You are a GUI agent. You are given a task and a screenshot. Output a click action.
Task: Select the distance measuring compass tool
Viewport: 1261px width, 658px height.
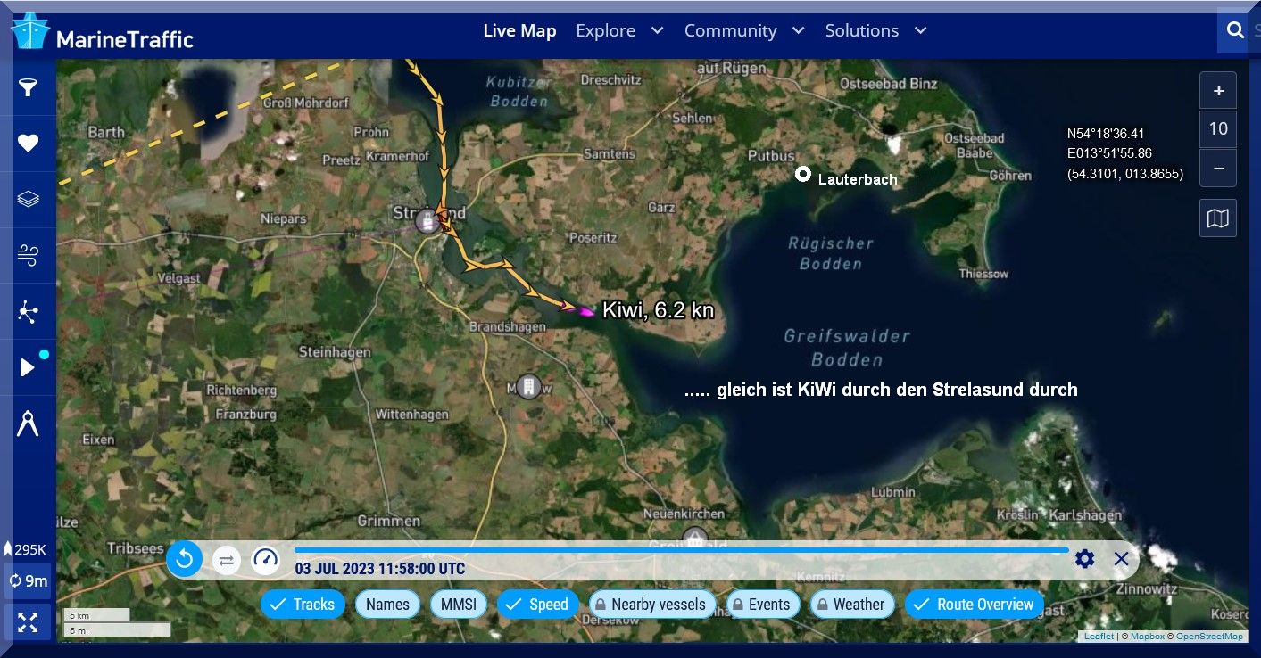pyautogui.click(x=29, y=424)
